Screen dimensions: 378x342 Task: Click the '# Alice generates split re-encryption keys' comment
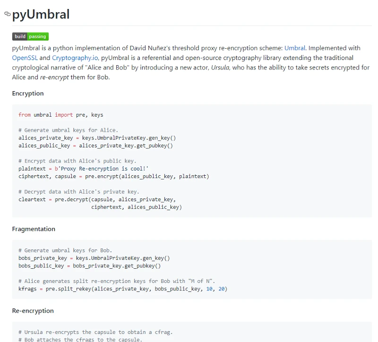click(x=117, y=281)
